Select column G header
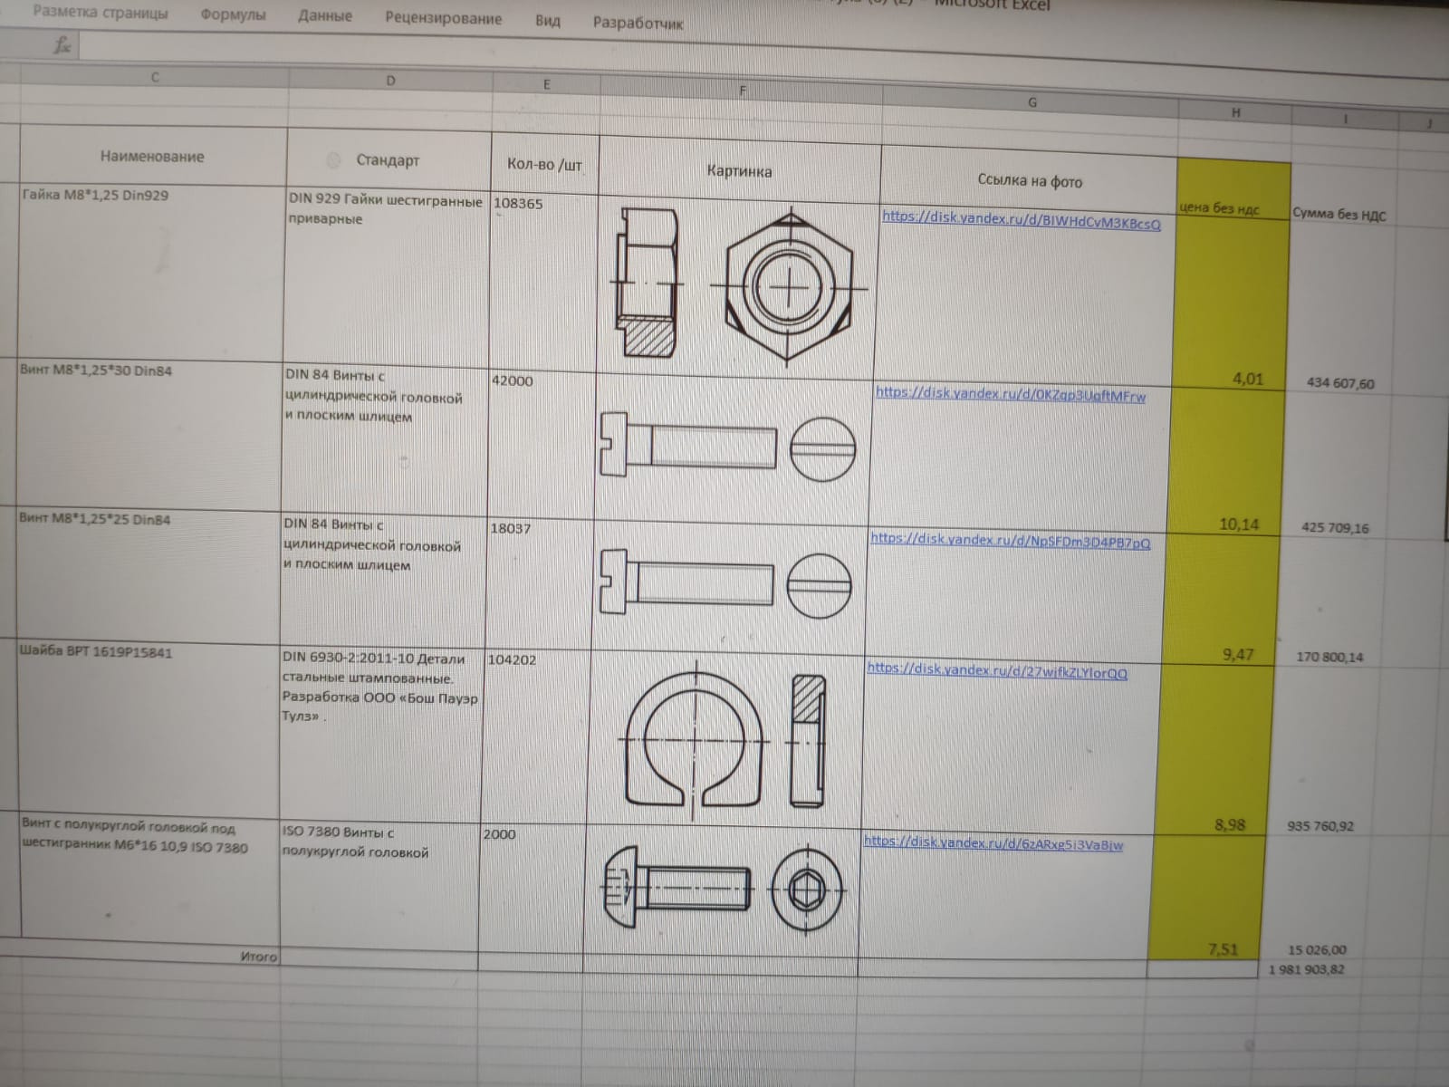 click(x=1032, y=103)
